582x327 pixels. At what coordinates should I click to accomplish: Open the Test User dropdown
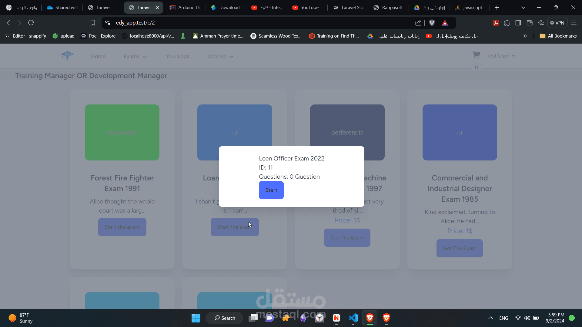tap(501, 56)
